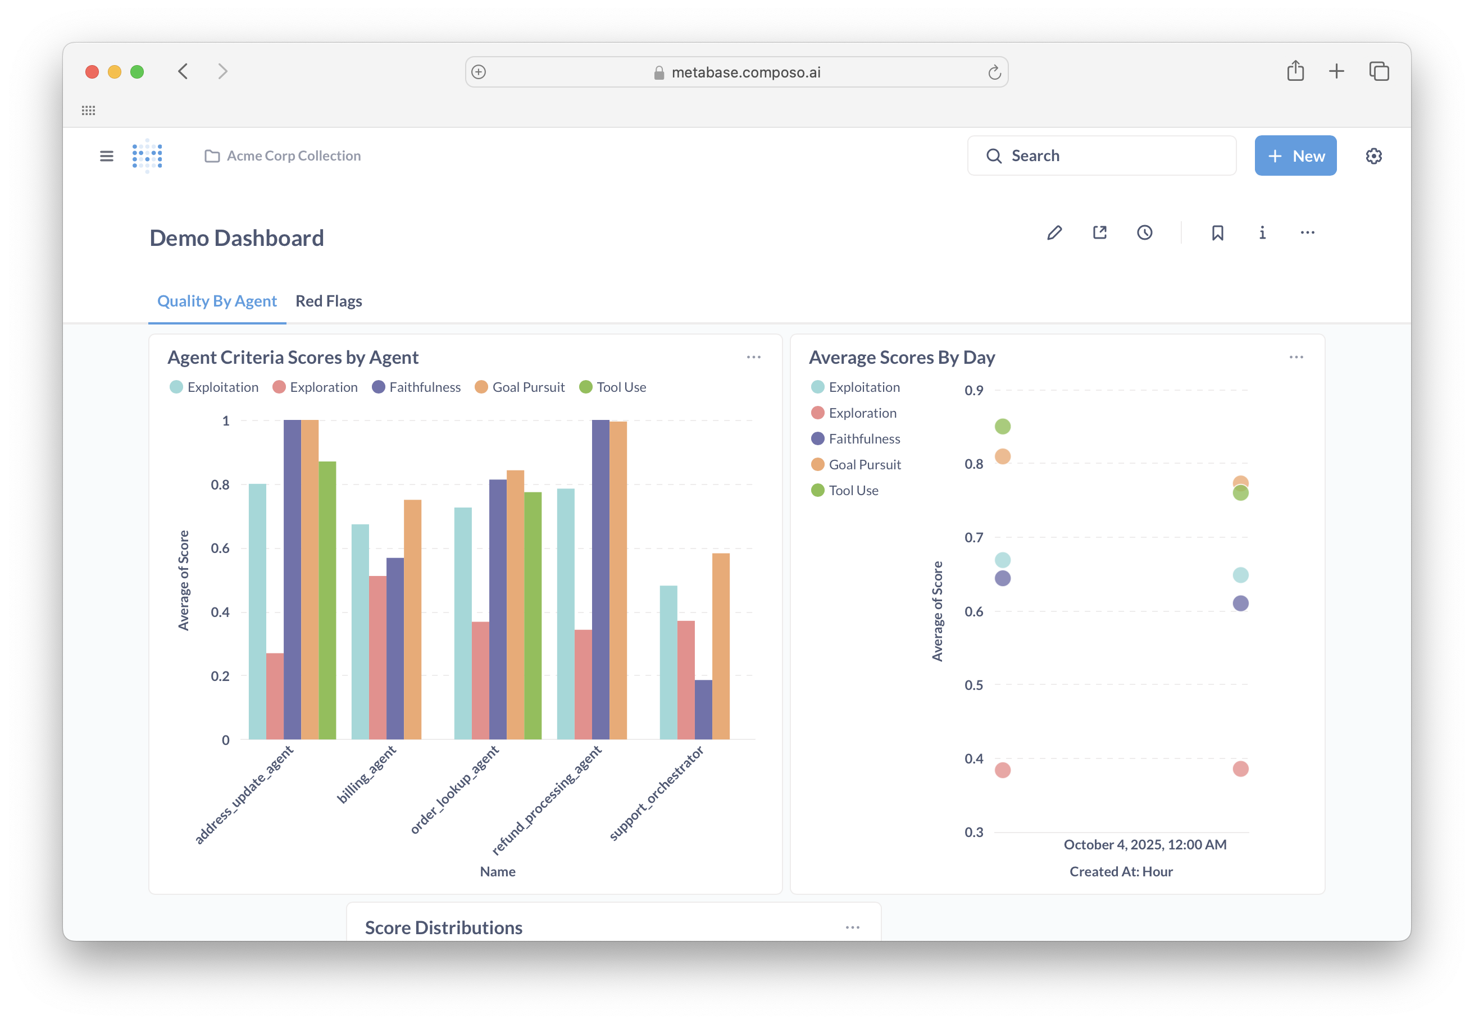Open options menu on Agent Criteria Scores card
Viewport: 1474px width, 1024px height.
coord(754,356)
